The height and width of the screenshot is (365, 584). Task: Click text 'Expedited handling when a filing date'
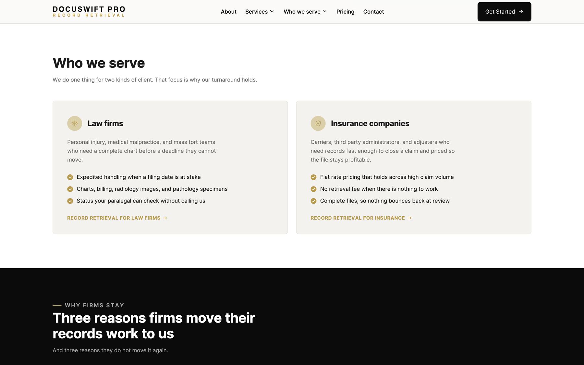click(139, 177)
